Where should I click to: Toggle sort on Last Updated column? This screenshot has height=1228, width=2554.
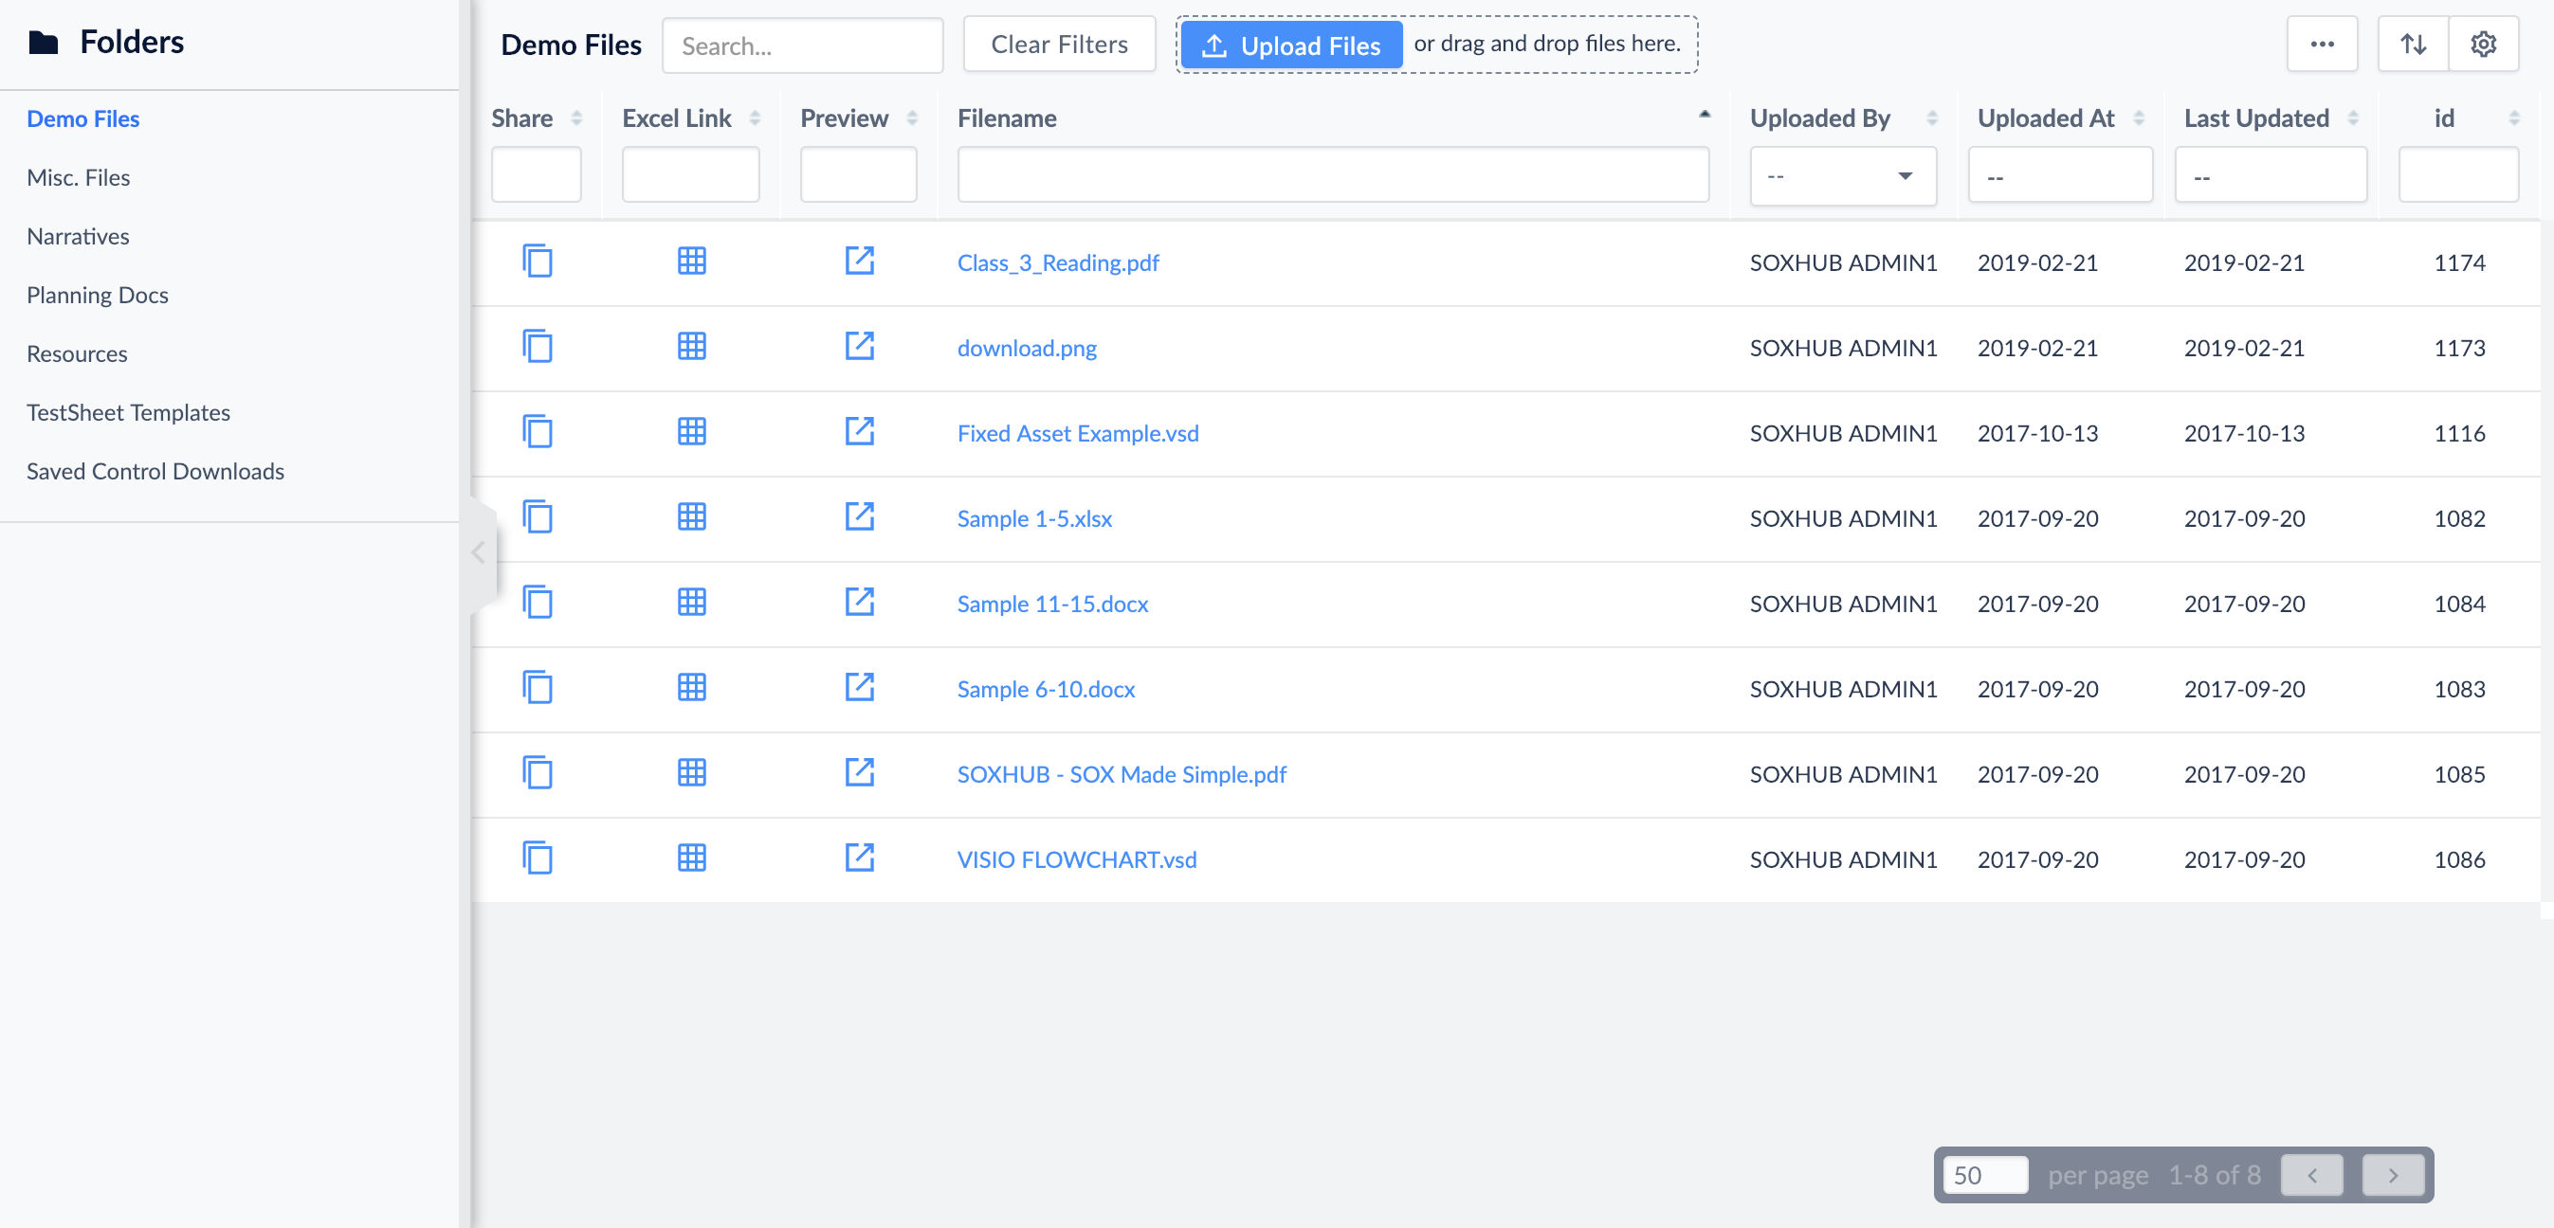point(2353,119)
